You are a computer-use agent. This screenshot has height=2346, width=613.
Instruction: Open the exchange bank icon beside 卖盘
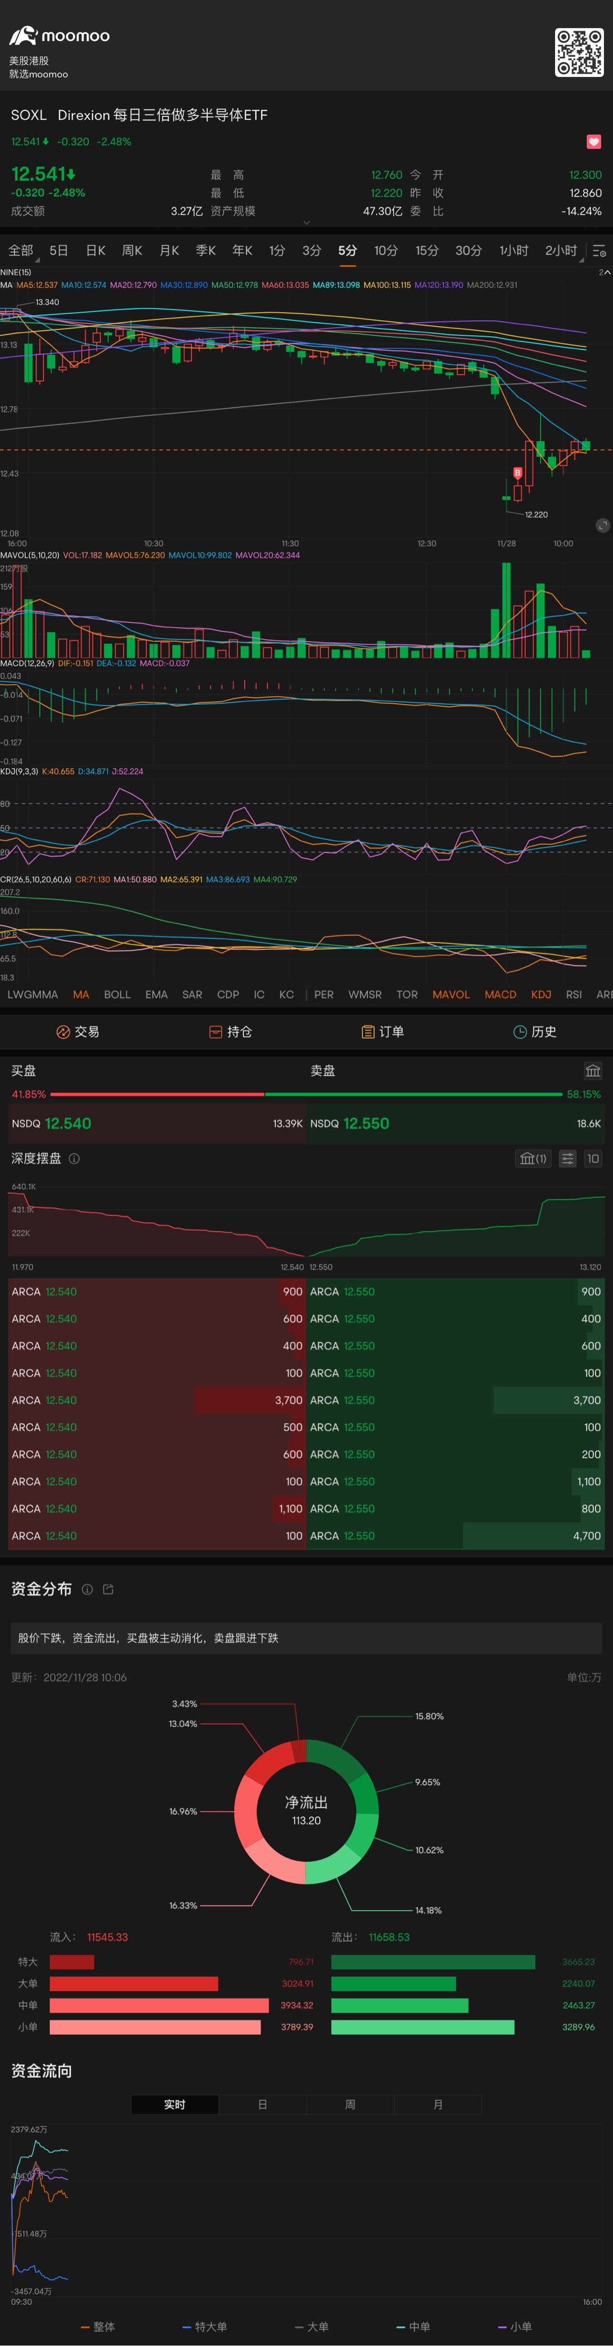click(593, 1071)
